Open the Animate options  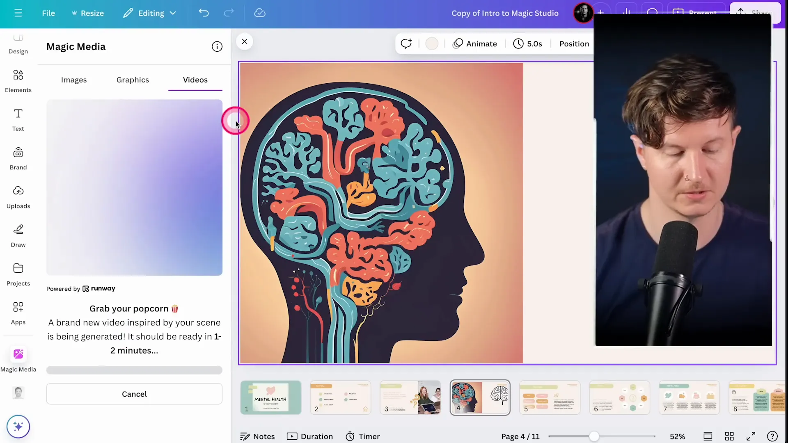(475, 43)
